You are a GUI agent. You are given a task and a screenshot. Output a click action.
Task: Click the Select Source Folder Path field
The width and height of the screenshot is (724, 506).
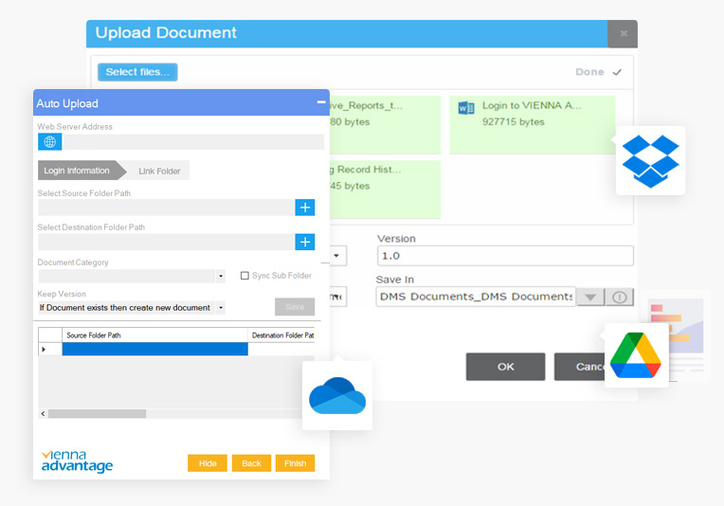point(166,208)
